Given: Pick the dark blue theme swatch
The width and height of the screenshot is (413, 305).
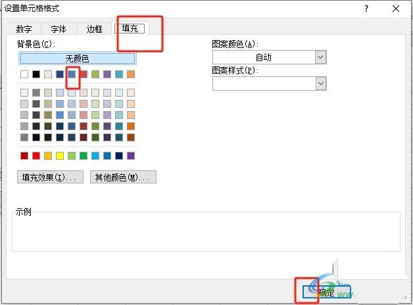Looking at the screenshot, I should (60, 74).
